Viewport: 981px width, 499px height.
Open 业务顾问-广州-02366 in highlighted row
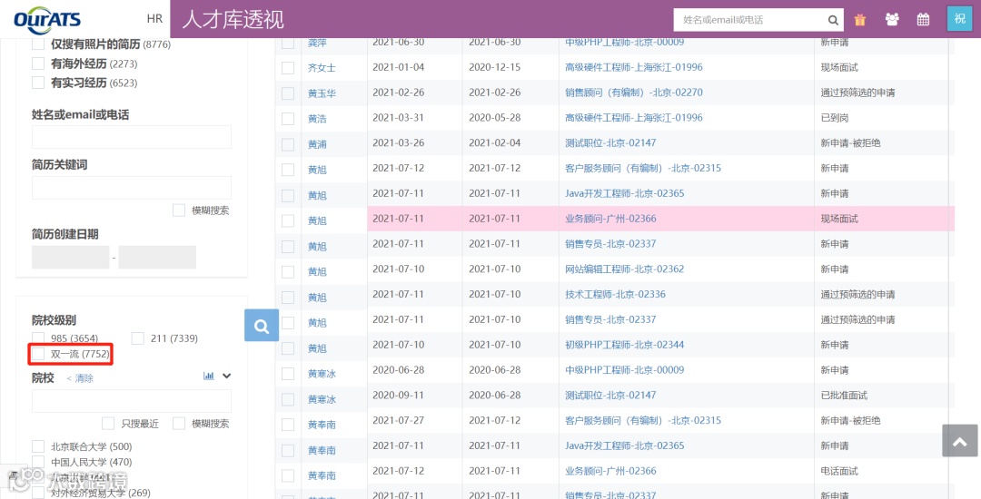pos(610,219)
